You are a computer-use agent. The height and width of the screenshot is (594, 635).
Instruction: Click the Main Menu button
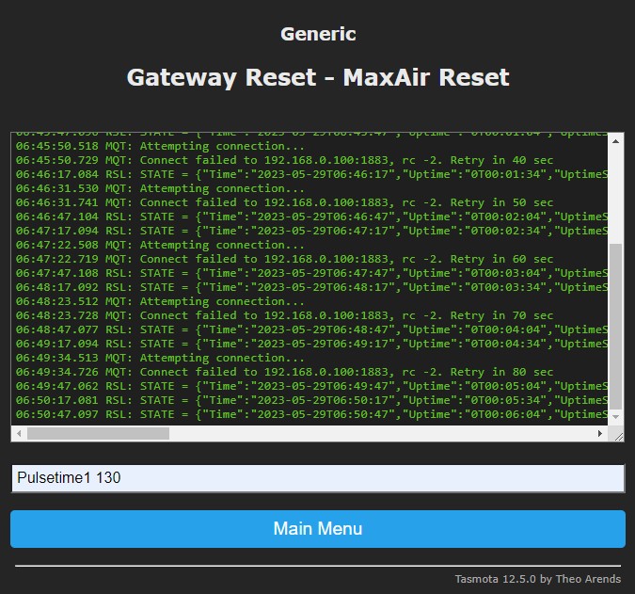[317, 528]
